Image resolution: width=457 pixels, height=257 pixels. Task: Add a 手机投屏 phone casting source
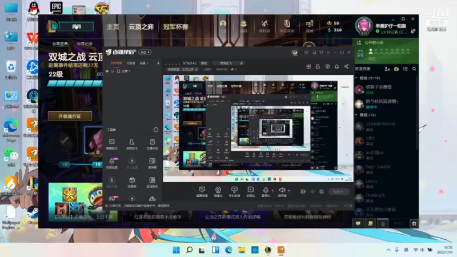[234, 192]
